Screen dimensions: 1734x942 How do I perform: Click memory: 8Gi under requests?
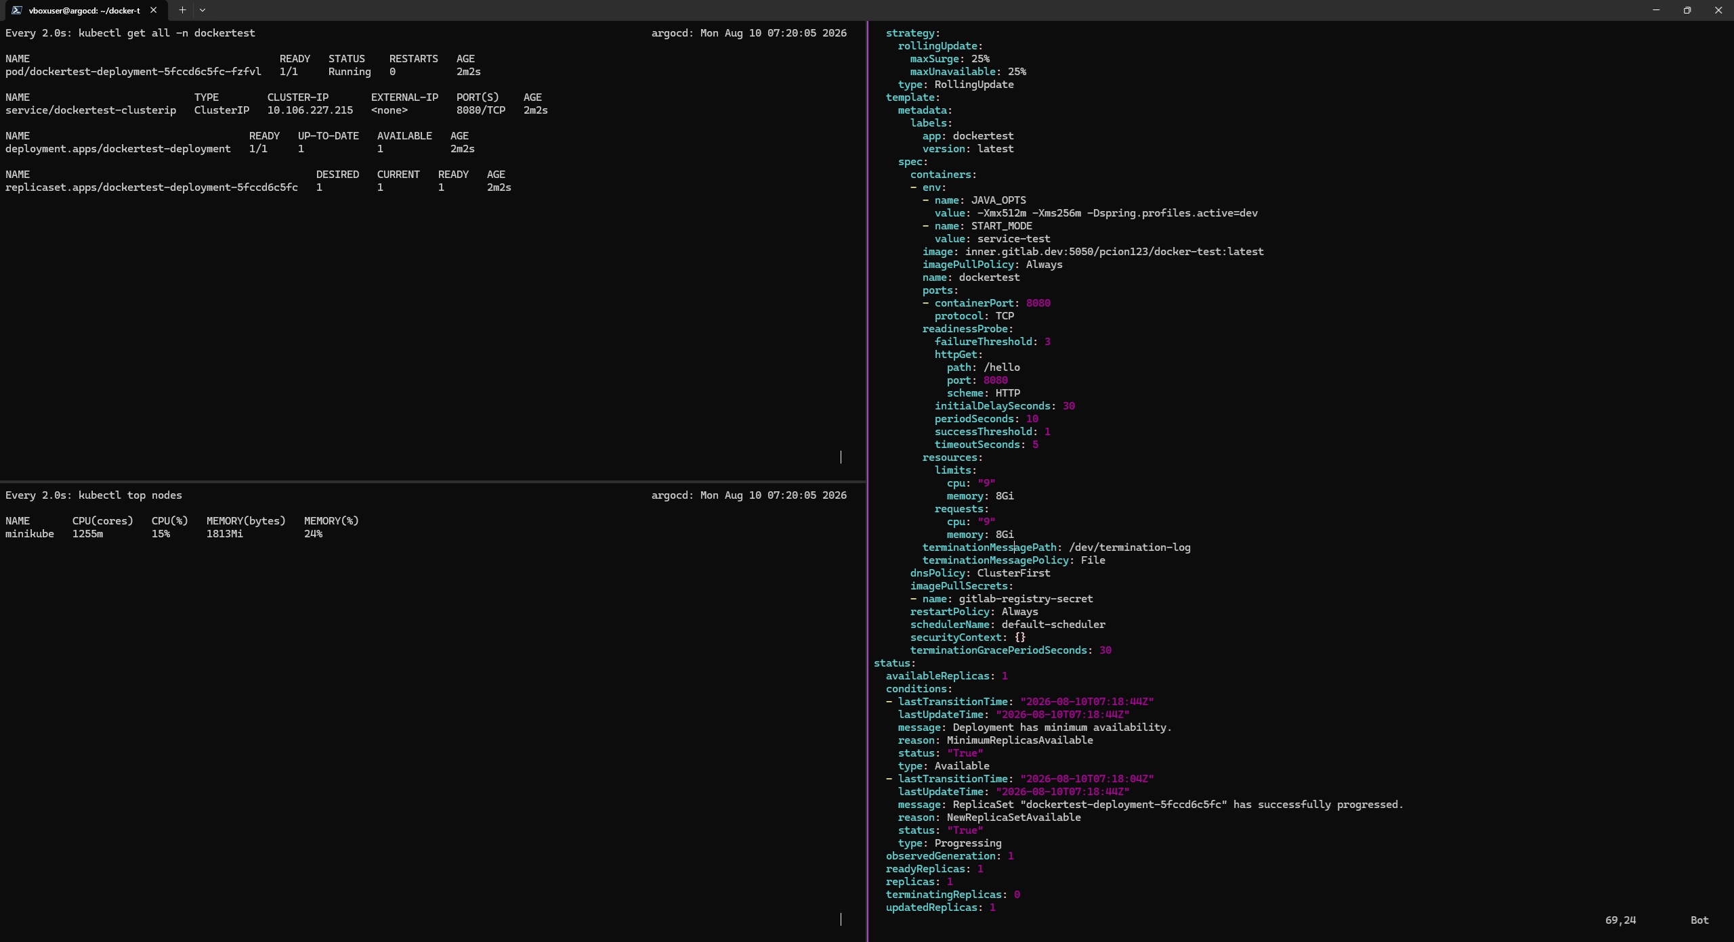click(x=980, y=535)
